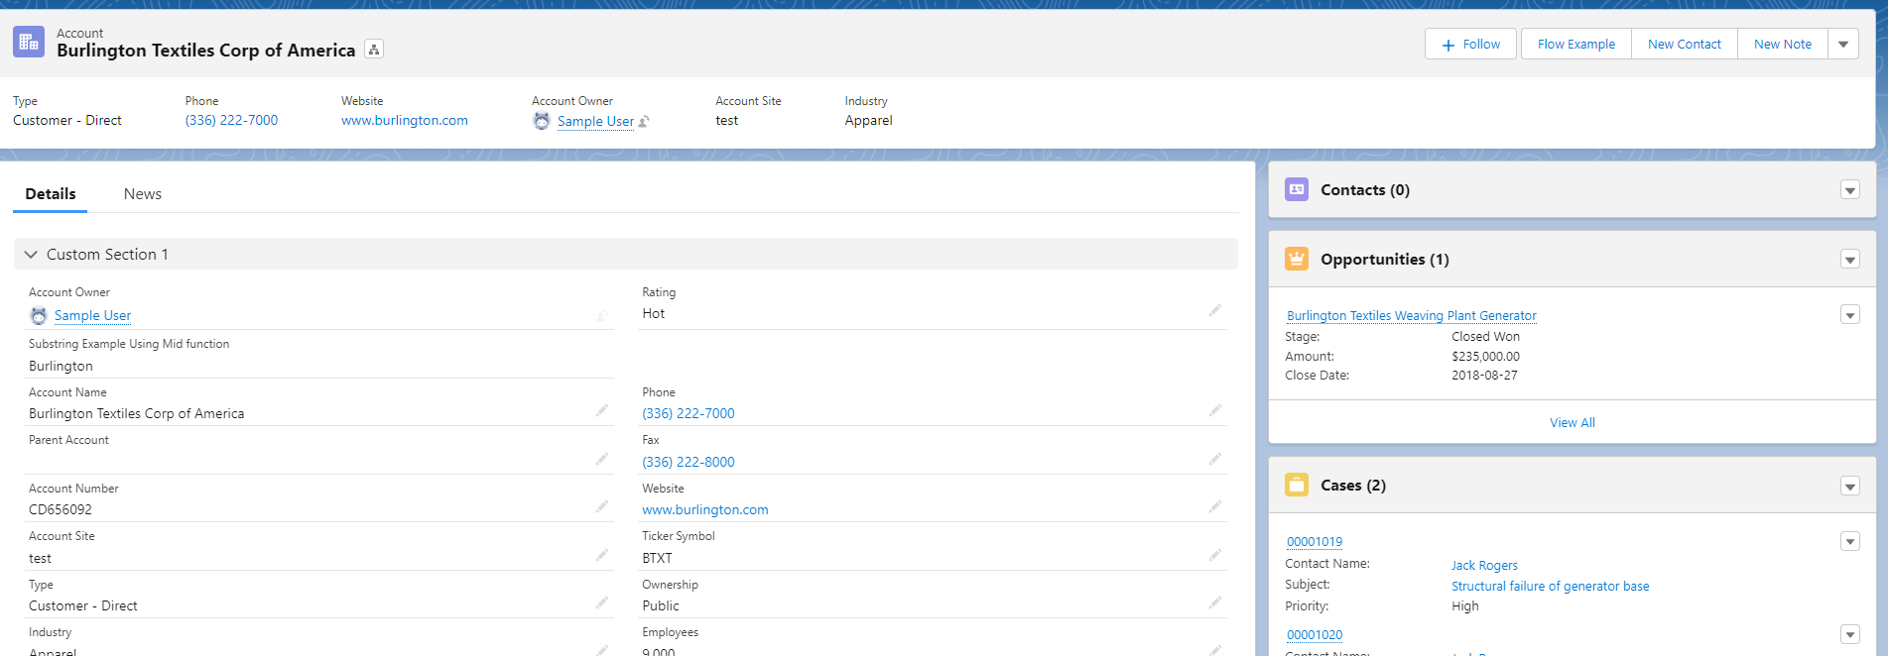
Task: Click the Phone number link in details
Action: [689, 413]
